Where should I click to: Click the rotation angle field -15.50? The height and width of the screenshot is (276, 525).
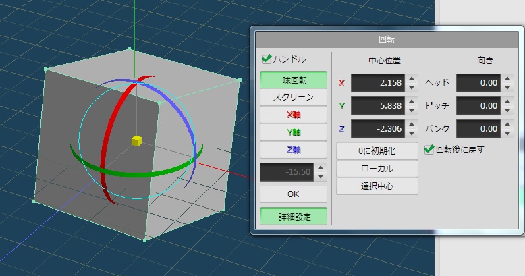(x=287, y=172)
